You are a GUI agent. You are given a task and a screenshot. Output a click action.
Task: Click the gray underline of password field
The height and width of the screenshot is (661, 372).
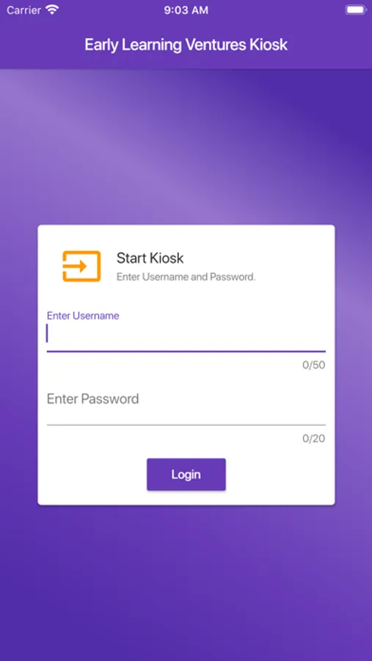pos(186,425)
